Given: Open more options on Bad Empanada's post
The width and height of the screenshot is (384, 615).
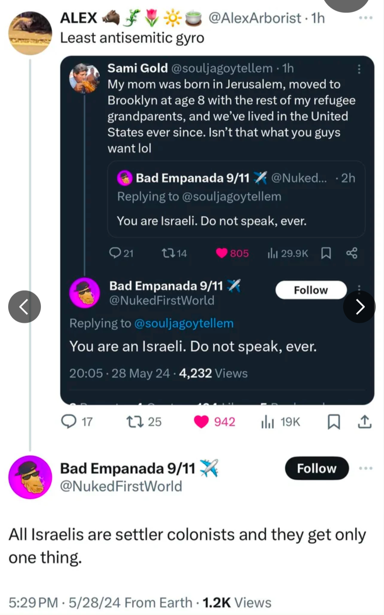Looking at the screenshot, I should 366,468.
